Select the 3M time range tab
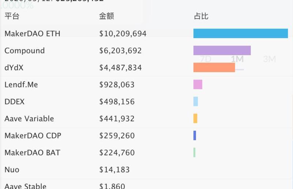Screen dimensions: 293x189 click(x=269, y=59)
